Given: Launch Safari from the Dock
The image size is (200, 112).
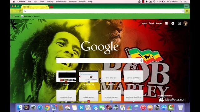Looking at the screenshot, I should click(x=40, y=107).
